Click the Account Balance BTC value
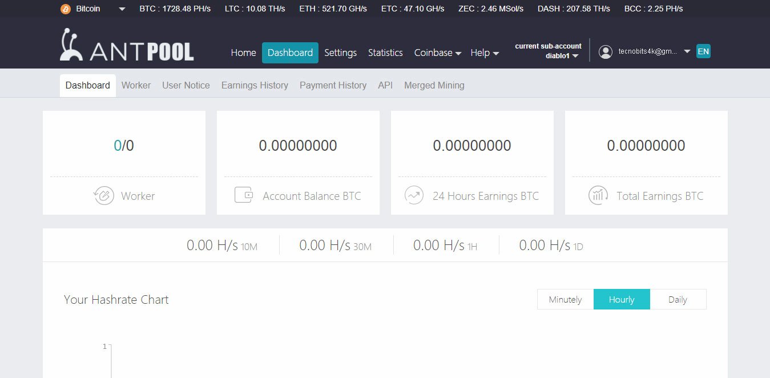 tap(298, 146)
